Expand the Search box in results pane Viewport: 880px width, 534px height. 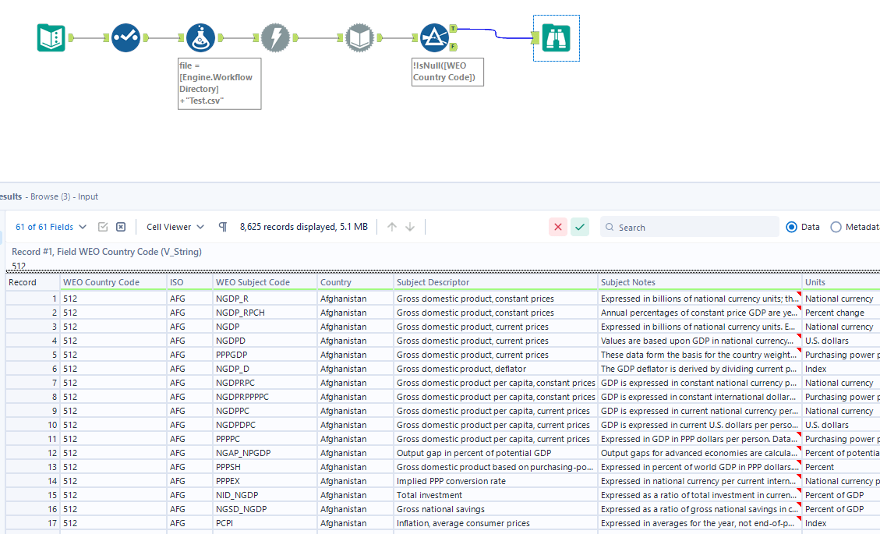pyautogui.click(x=689, y=226)
